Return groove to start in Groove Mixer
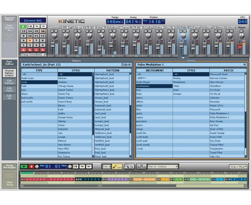This screenshot has height=205, width=251. (x=30, y=26)
